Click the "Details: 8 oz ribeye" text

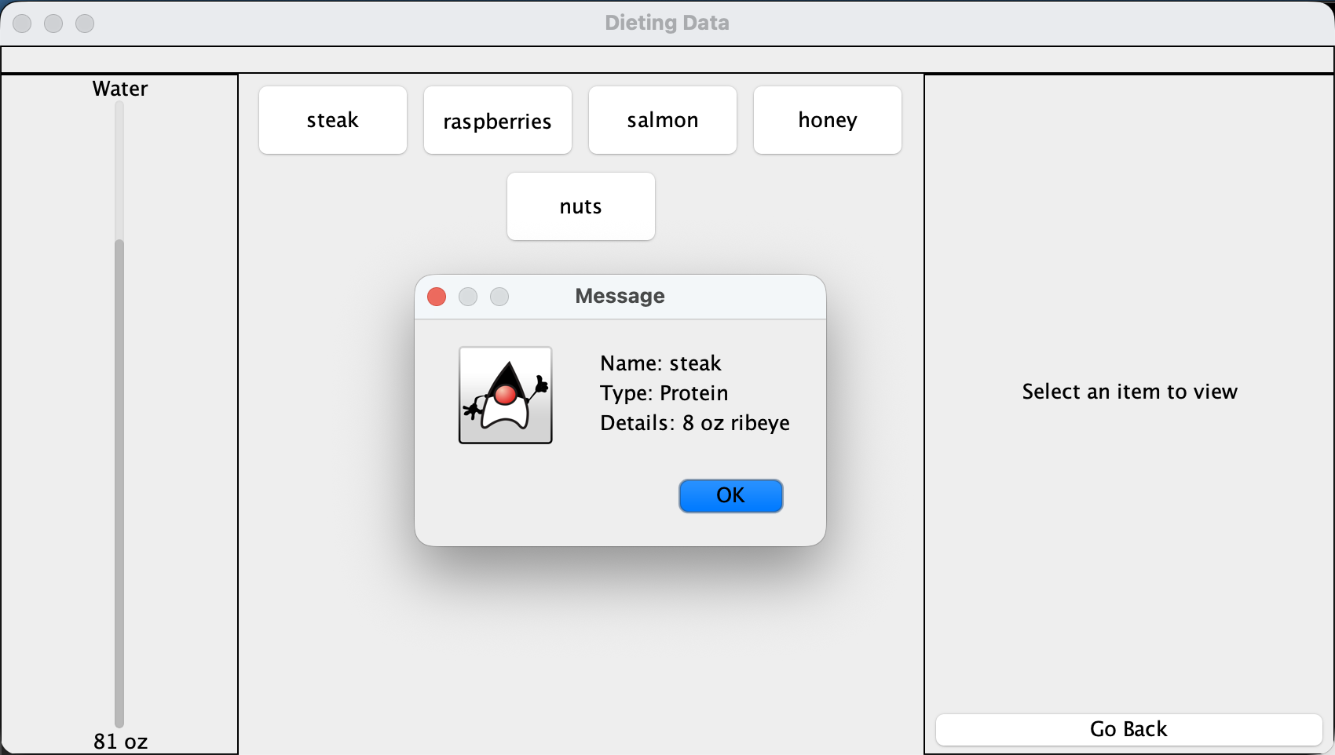pos(694,423)
